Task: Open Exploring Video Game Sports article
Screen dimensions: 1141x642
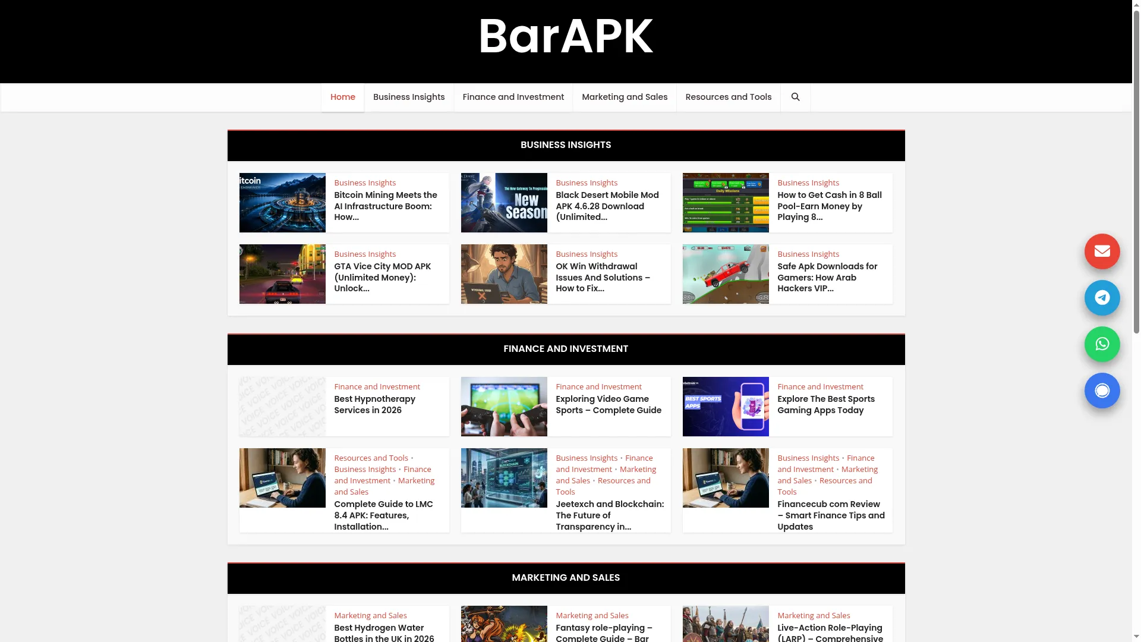Action: [609, 405]
